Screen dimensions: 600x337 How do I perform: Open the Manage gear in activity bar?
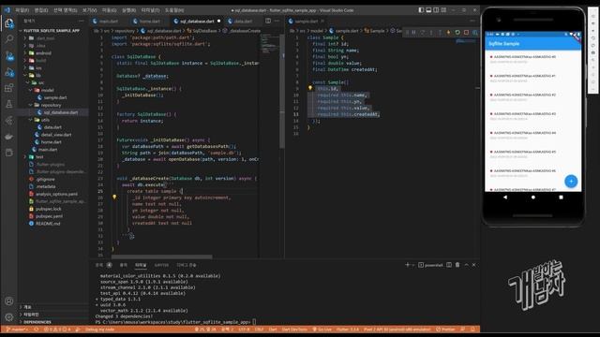9,317
